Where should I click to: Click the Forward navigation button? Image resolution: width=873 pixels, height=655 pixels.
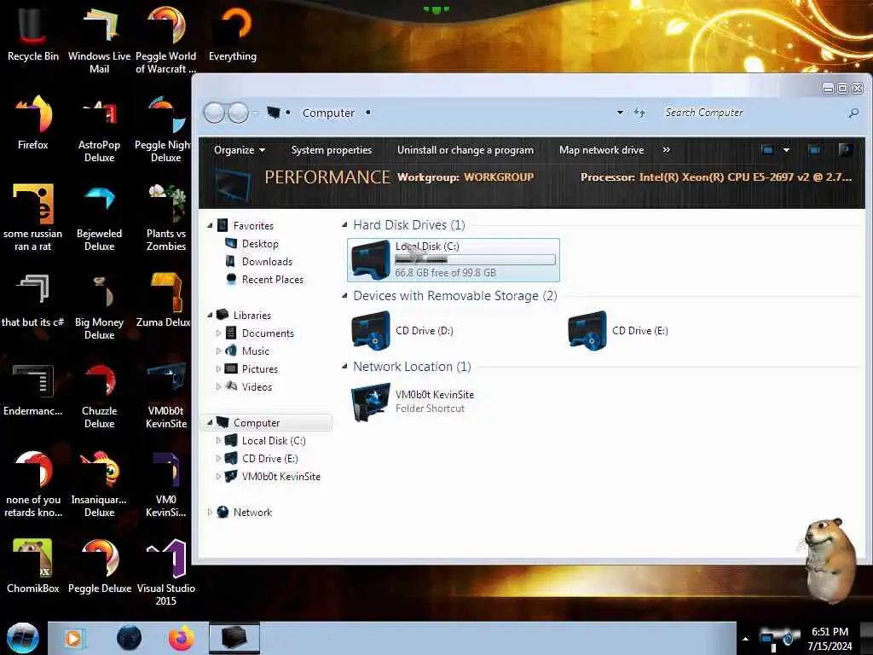point(239,113)
